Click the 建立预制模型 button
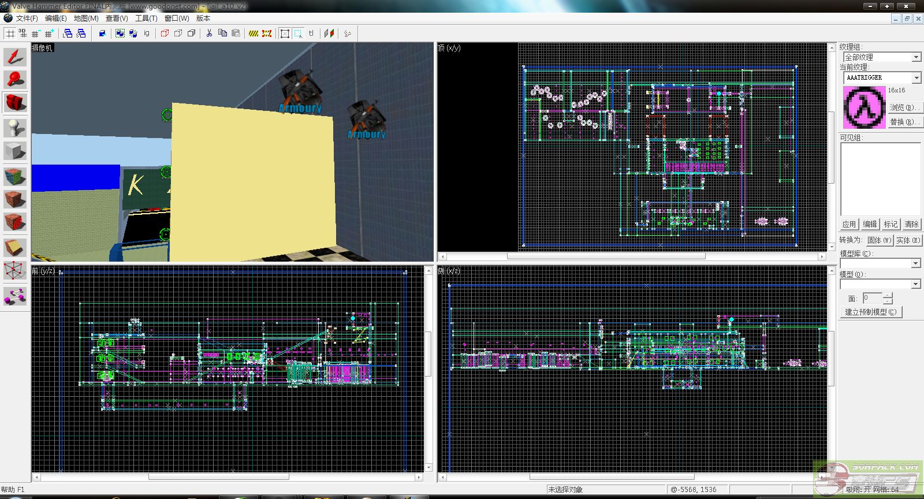The image size is (924, 499). pos(871,312)
